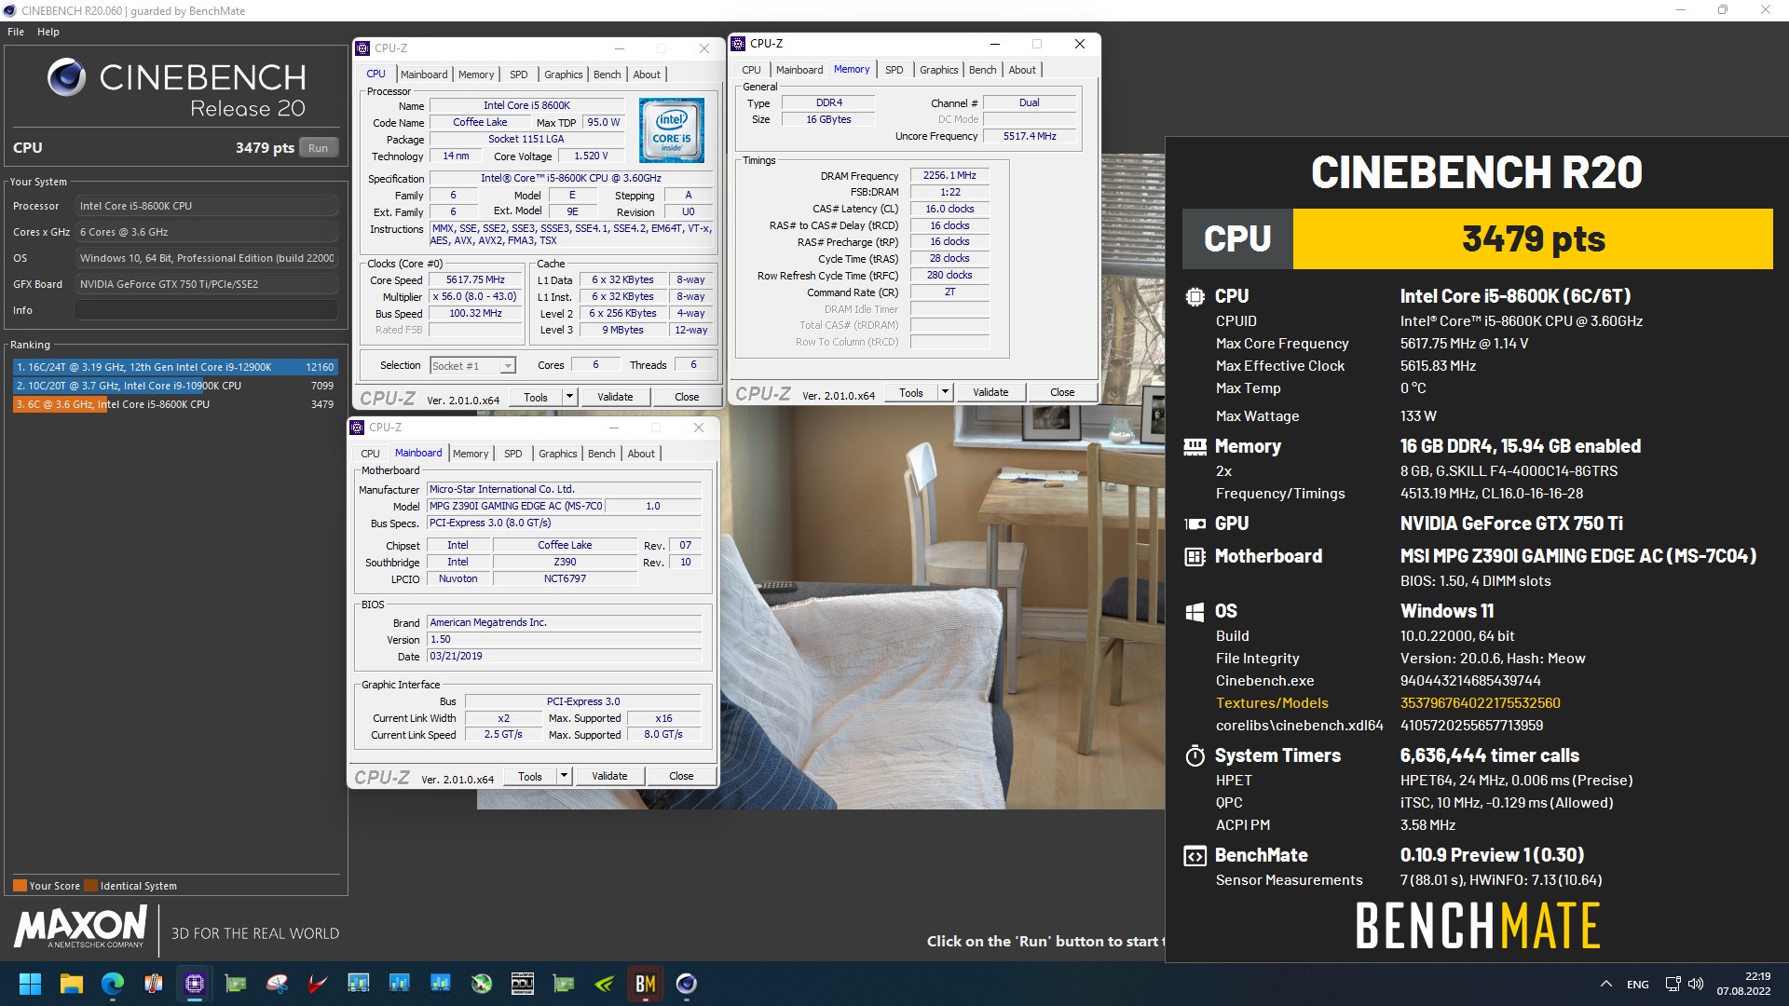Viewport: 1789px width, 1006px height.
Task: Switch to BenchMate via BM taskbar icon
Action: point(646,984)
